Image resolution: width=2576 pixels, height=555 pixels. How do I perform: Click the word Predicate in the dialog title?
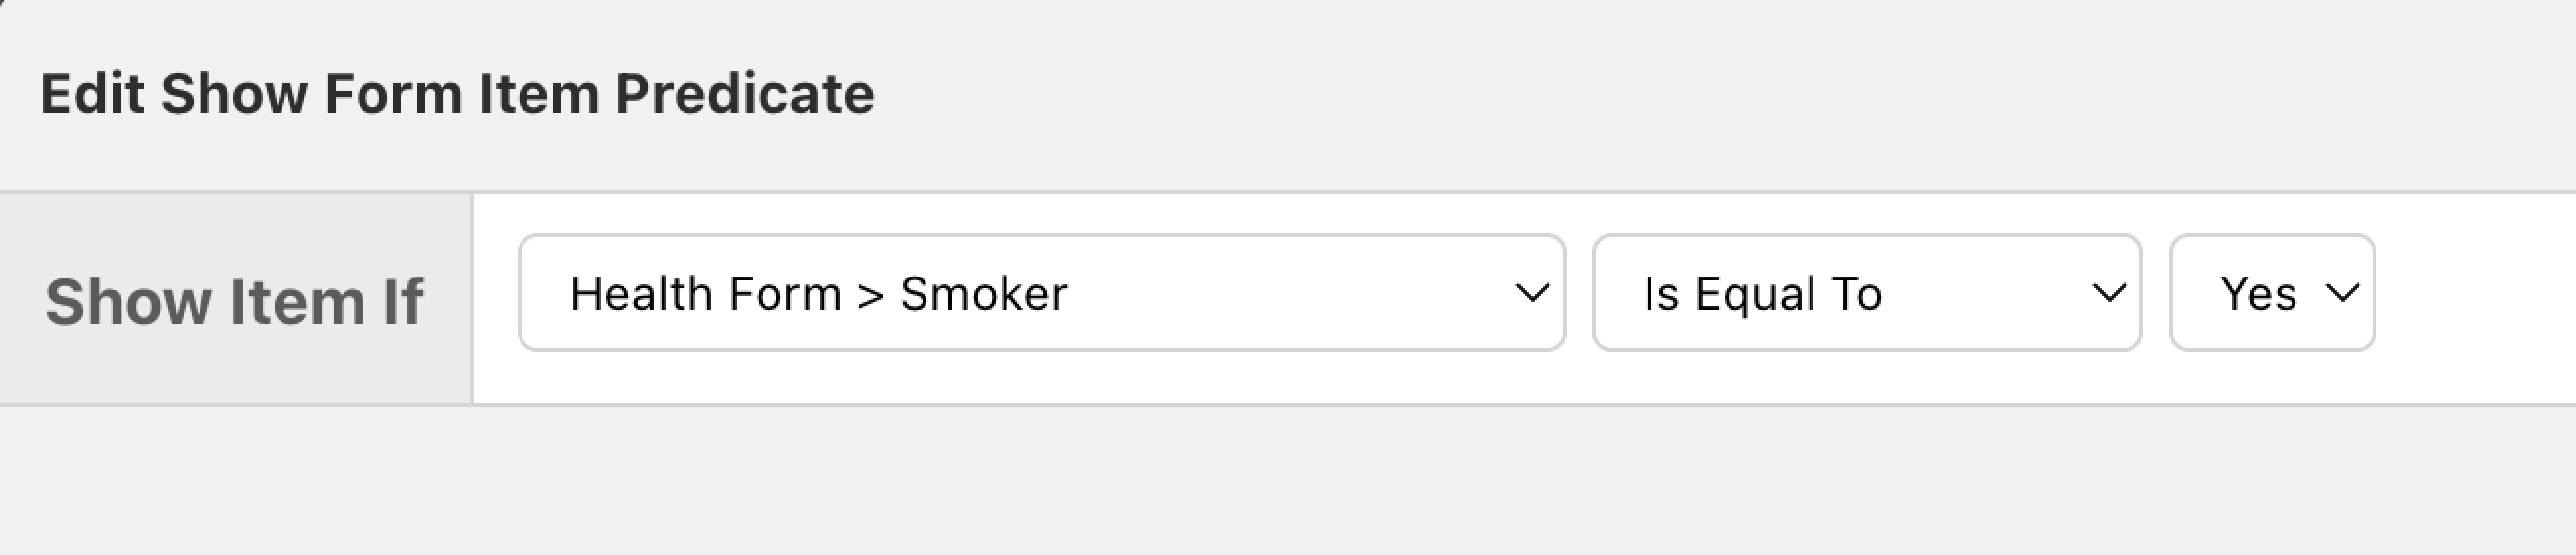[744, 94]
